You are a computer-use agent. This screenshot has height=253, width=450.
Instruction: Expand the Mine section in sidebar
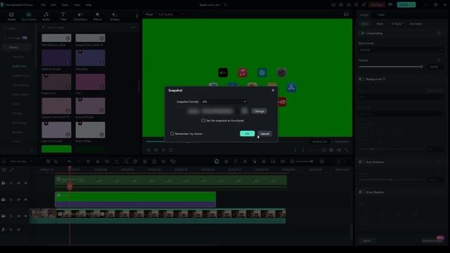(x=5, y=28)
